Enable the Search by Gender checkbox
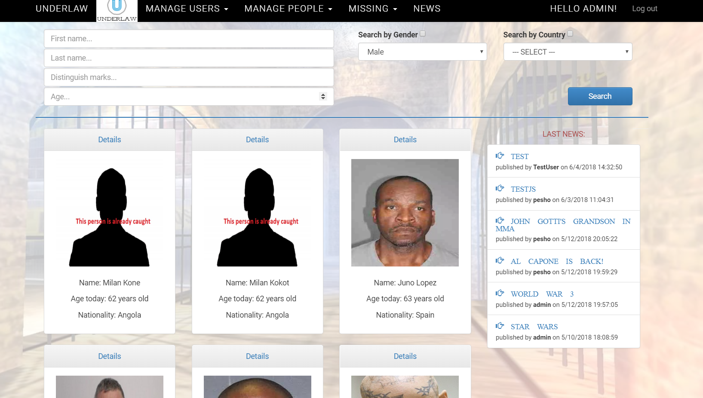The image size is (703, 398). pos(423,34)
